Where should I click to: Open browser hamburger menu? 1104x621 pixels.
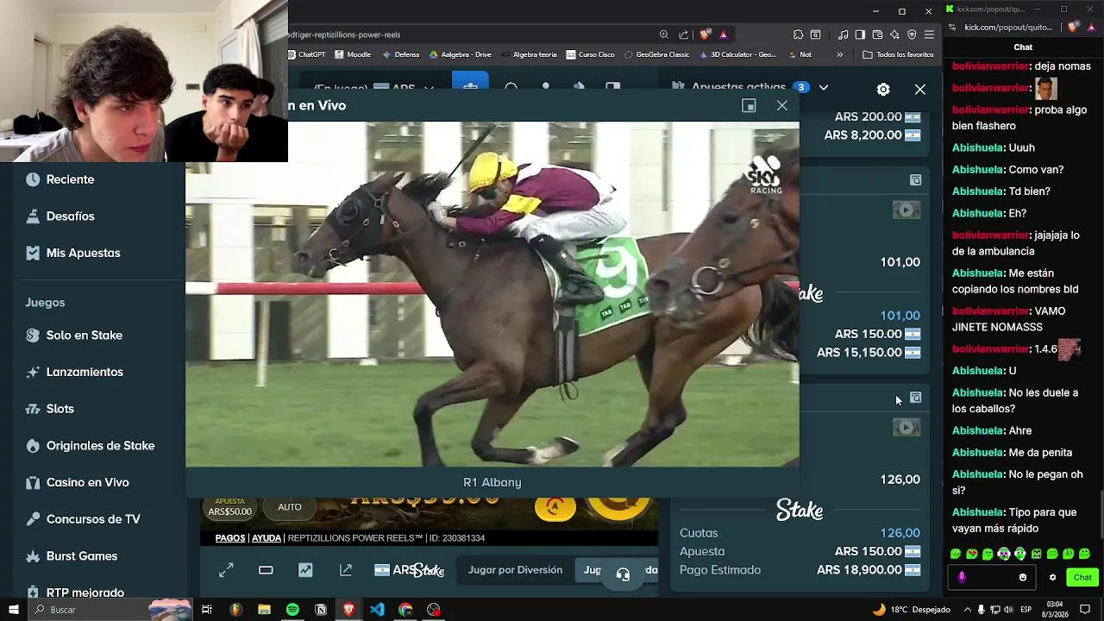pyautogui.click(x=929, y=34)
